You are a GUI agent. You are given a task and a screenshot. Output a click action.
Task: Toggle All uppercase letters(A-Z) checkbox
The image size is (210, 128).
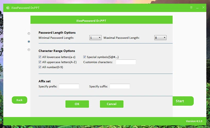(40, 62)
